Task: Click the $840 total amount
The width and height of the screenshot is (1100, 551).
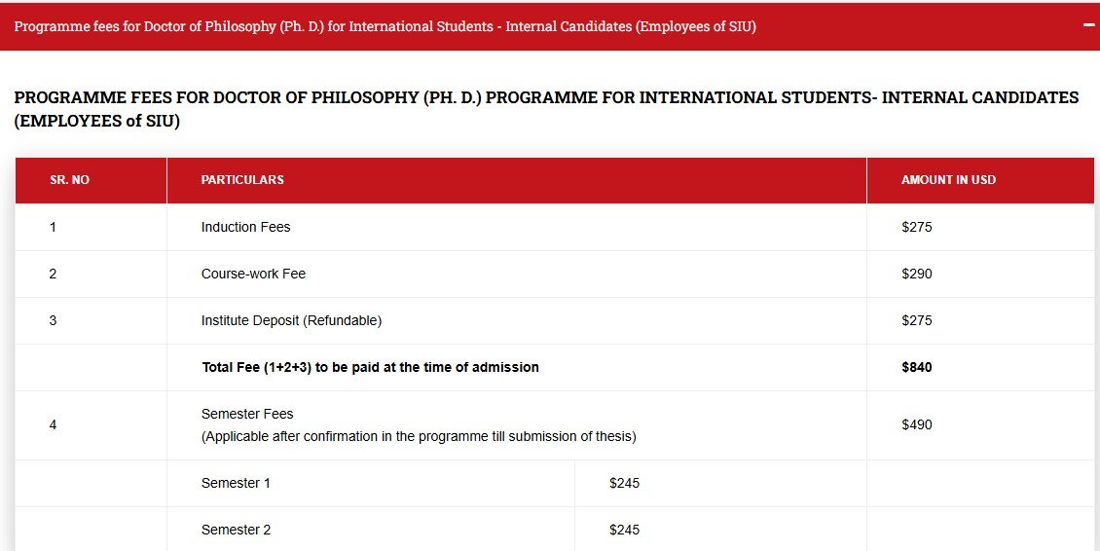Action: [x=917, y=367]
